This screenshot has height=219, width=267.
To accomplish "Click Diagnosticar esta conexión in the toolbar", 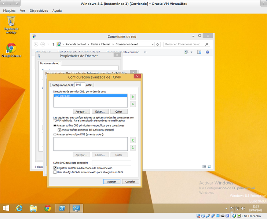I will 123,52.
